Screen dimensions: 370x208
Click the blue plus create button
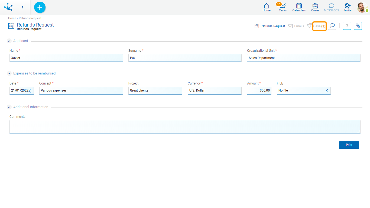tap(40, 7)
